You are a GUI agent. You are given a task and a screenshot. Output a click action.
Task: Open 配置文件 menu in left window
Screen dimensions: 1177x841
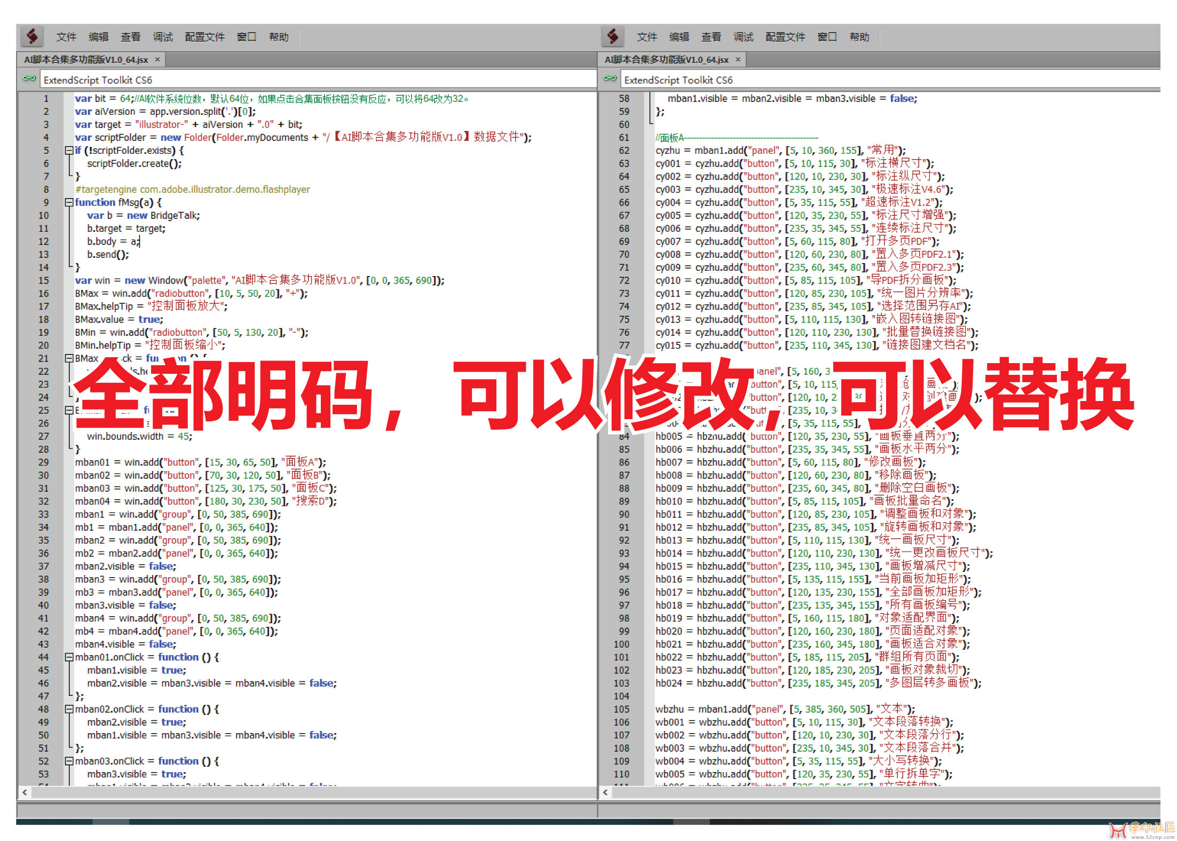(205, 37)
